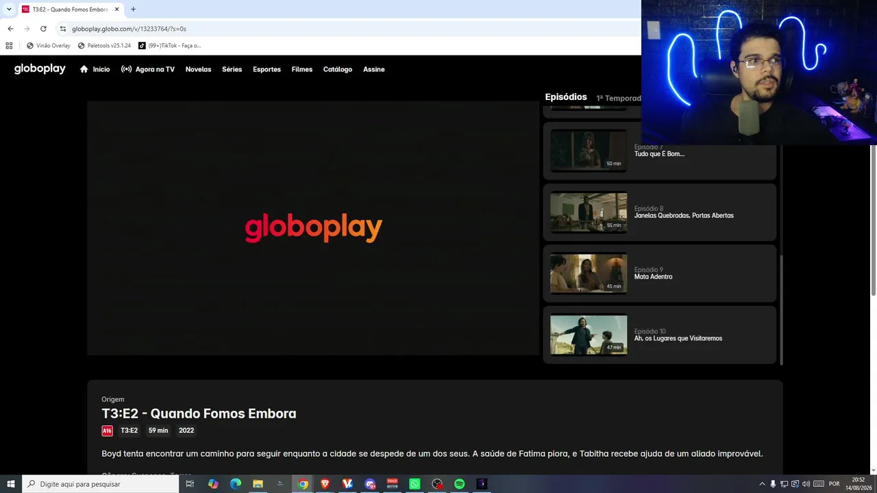Click the microphone tray icon
Viewport: 877px width, 493px height.
(x=773, y=484)
